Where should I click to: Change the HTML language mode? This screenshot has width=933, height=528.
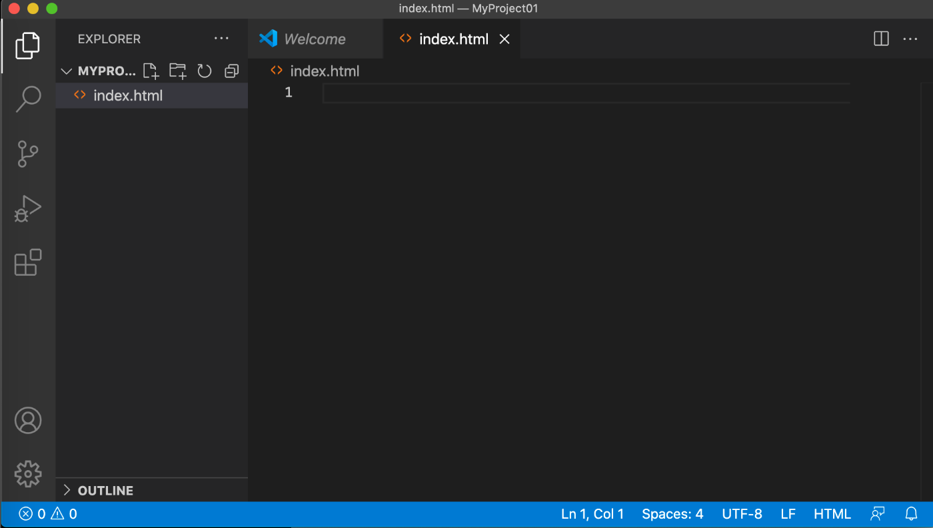click(832, 513)
